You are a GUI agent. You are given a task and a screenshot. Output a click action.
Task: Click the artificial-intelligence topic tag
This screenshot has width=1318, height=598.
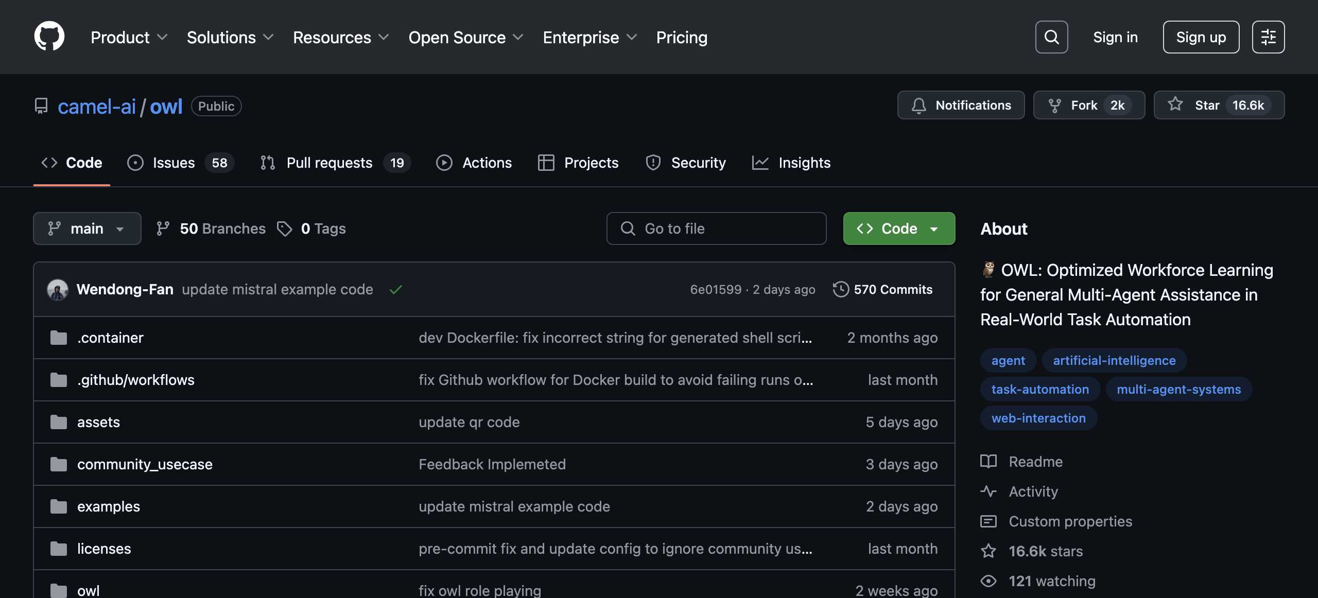pyautogui.click(x=1114, y=360)
